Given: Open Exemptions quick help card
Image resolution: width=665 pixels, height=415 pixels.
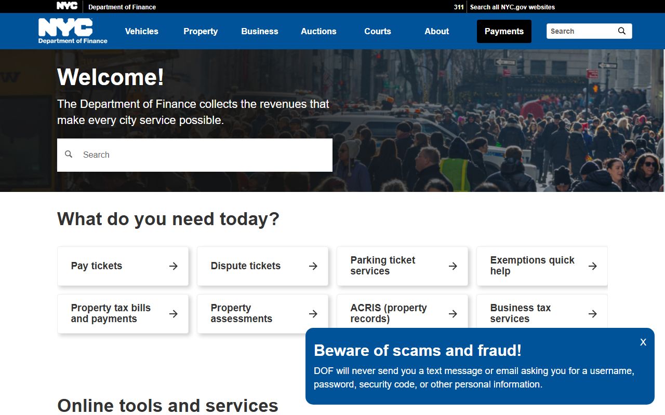Looking at the screenshot, I should (542, 266).
